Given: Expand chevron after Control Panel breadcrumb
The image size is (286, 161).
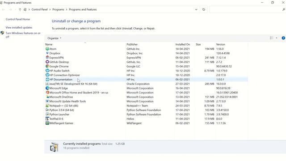Looking at the screenshot, I should coord(50,9).
